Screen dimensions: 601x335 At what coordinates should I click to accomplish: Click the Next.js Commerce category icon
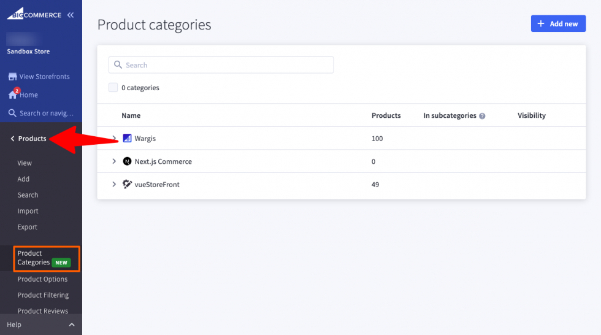(x=127, y=161)
